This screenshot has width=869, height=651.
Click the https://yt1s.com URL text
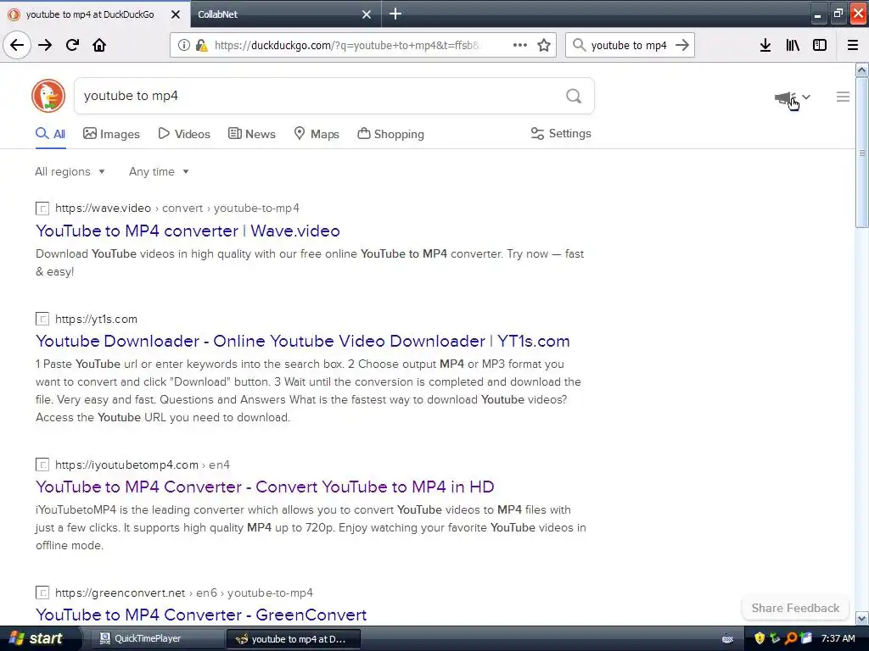(96, 319)
